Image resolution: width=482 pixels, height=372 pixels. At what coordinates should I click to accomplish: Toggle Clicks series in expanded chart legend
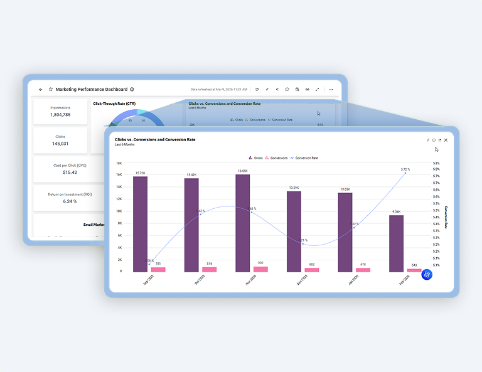[255, 158]
